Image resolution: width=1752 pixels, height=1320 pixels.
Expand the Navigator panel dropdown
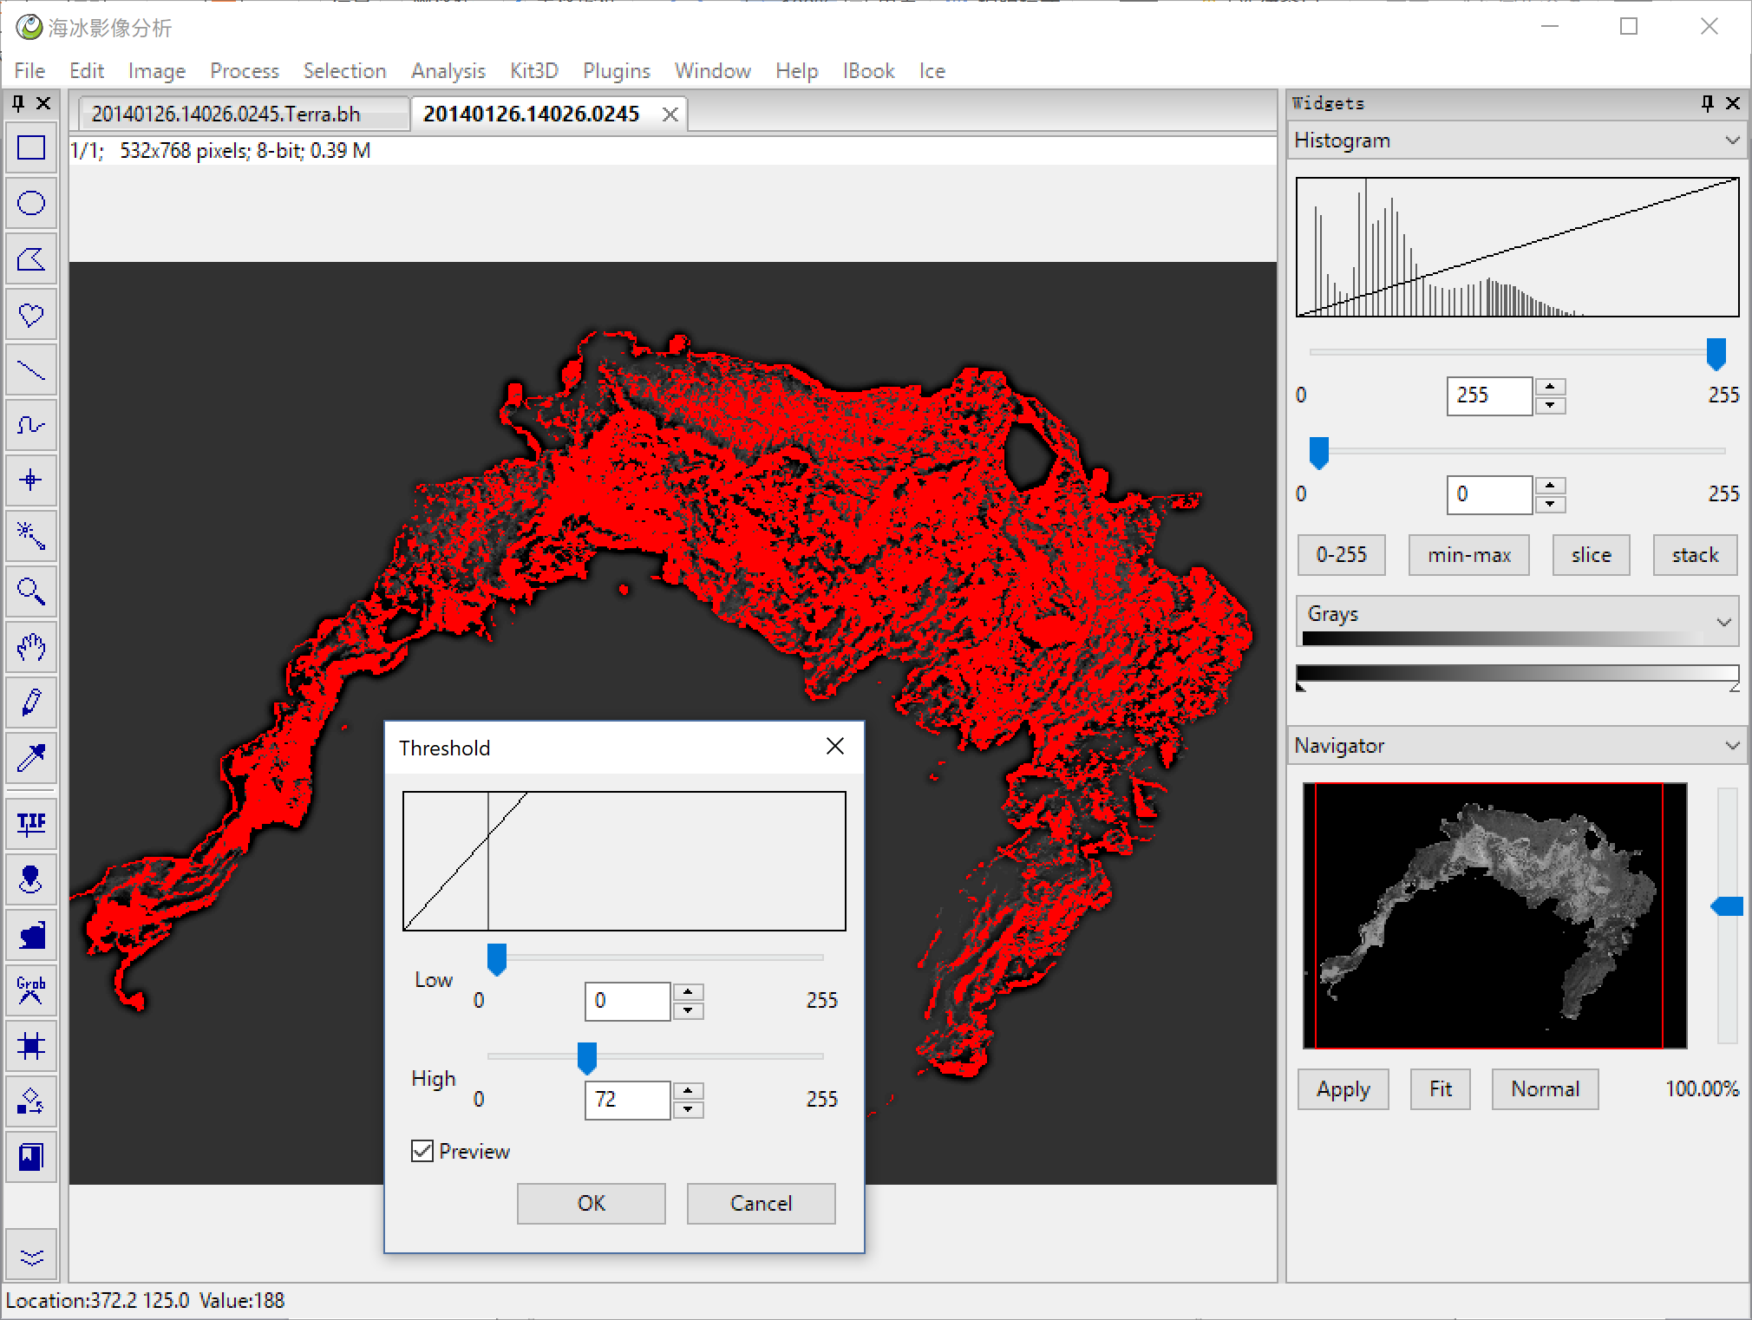(x=1731, y=746)
